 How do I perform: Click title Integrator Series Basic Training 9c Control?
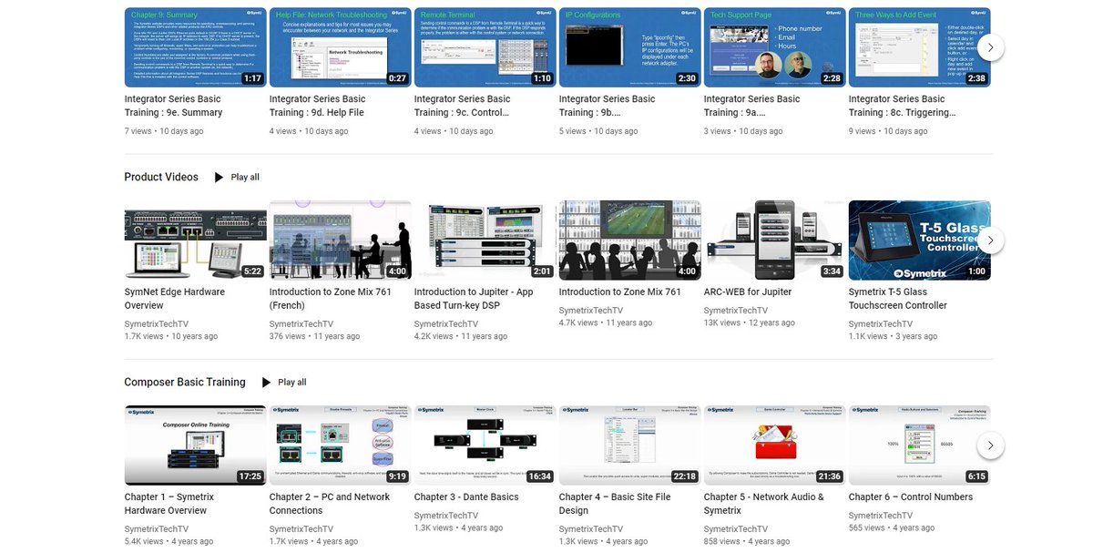[x=463, y=106]
